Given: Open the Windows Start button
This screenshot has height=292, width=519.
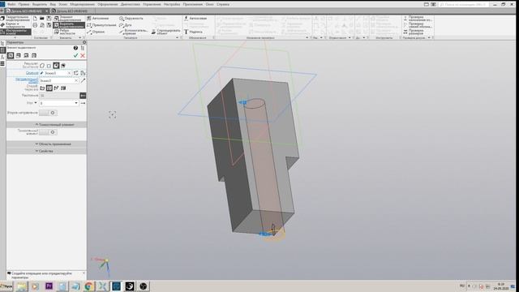Looking at the screenshot, I should [x=6, y=286].
